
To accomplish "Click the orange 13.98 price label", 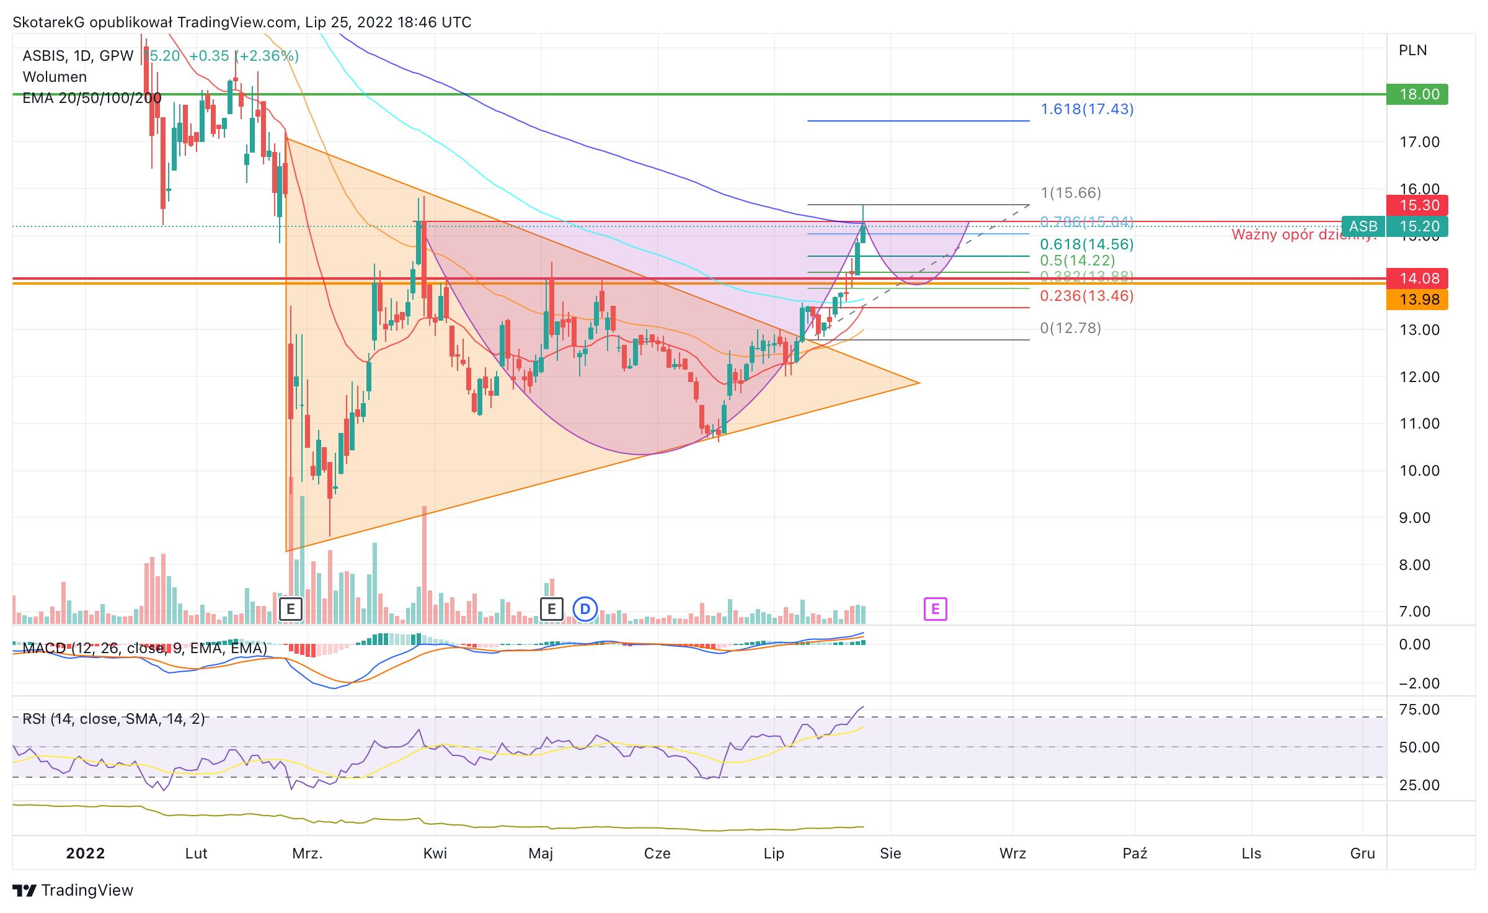I will 1417,300.
